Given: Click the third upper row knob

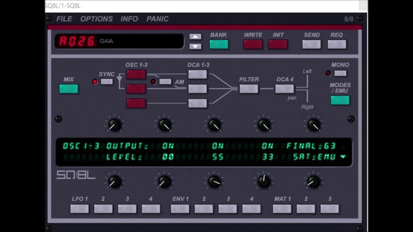Looking at the screenshot, I should [x=214, y=125].
